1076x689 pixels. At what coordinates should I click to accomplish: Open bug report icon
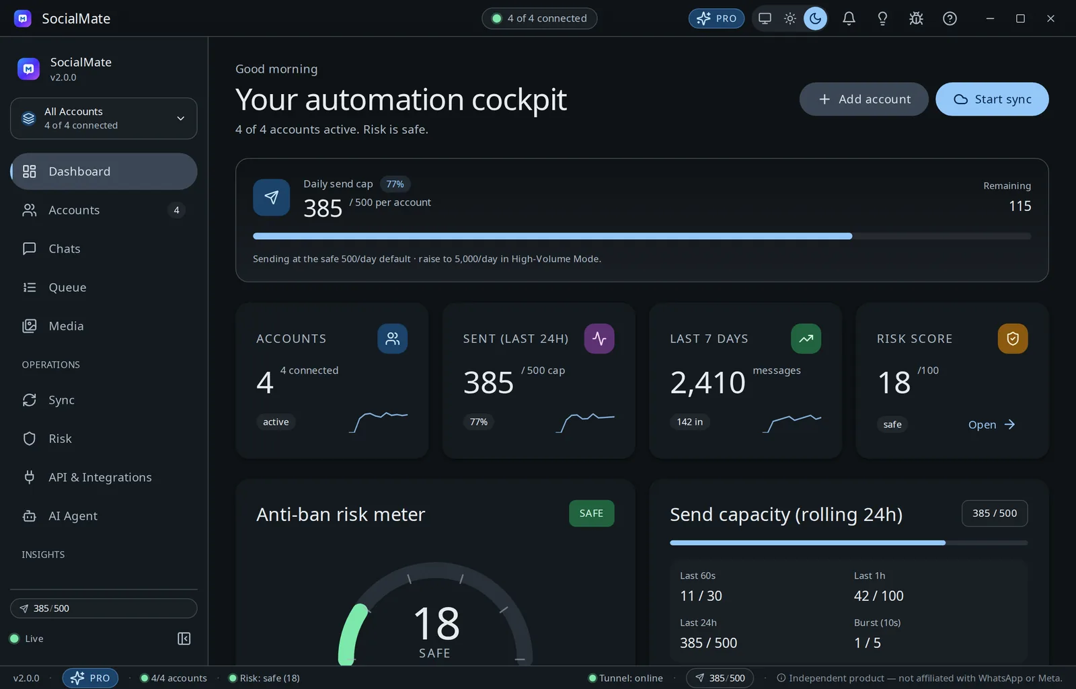point(916,18)
